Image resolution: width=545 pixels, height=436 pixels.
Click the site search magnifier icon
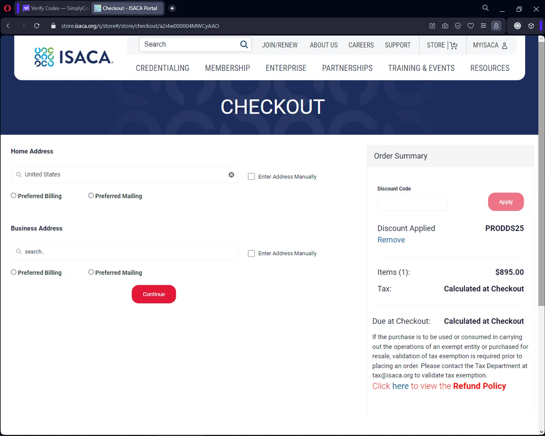point(244,44)
